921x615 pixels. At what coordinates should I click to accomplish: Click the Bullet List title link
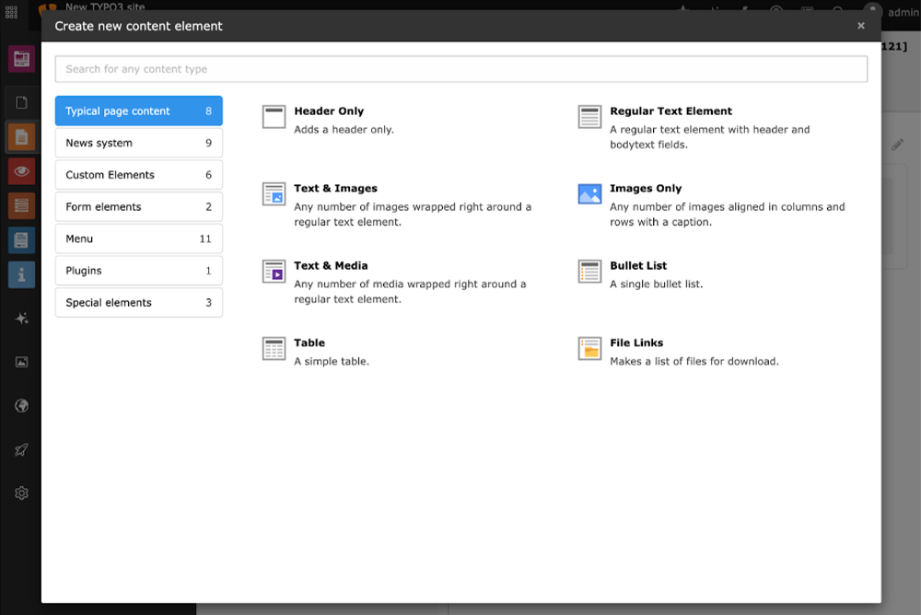(x=638, y=266)
